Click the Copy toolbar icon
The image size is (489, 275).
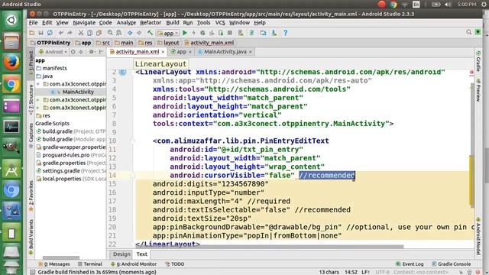(90, 33)
